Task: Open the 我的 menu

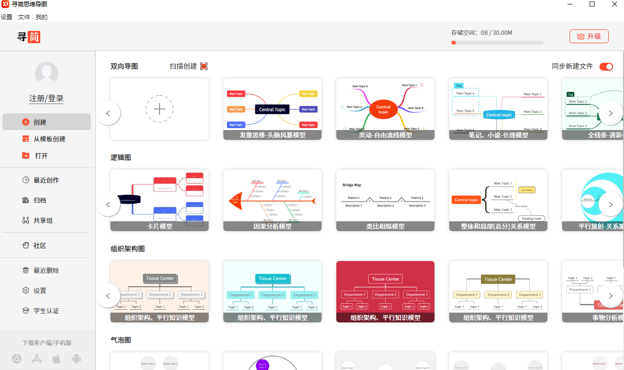Action: click(x=41, y=17)
